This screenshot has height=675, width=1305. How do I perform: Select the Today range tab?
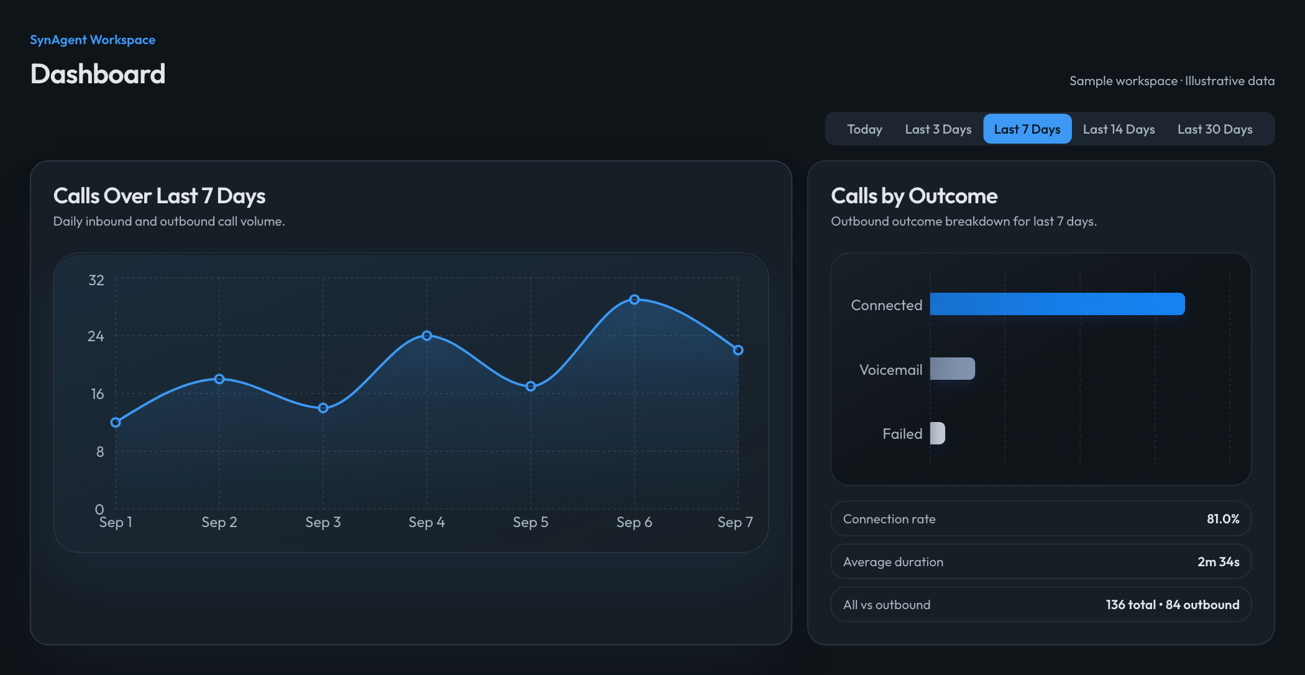coord(864,129)
